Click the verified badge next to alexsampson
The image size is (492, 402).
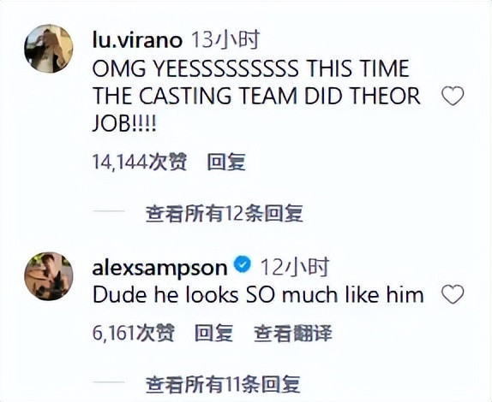243,264
